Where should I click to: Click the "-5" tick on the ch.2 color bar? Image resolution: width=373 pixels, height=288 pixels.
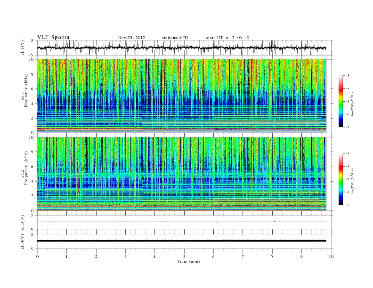tap(348, 179)
